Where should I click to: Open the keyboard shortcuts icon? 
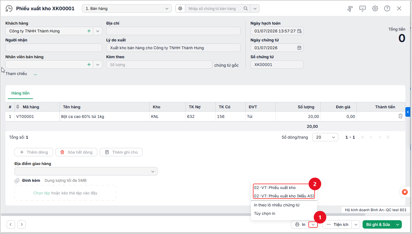pos(363,8)
